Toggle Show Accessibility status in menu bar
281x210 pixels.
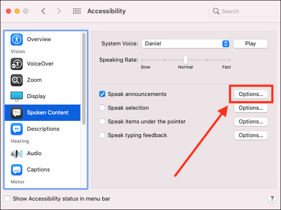pyautogui.click(x=7, y=198)
